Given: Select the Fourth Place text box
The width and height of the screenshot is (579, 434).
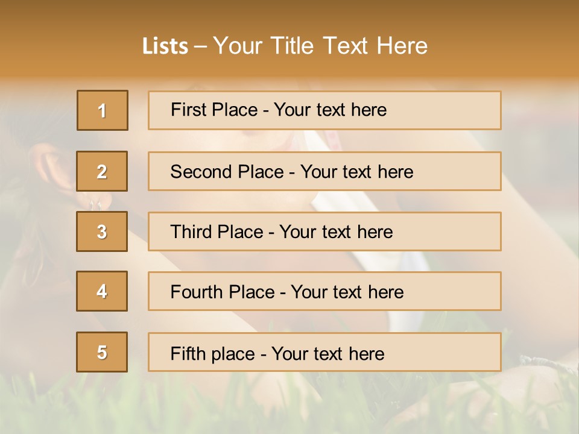Looking at the screenshot, I should pos(324,292).
